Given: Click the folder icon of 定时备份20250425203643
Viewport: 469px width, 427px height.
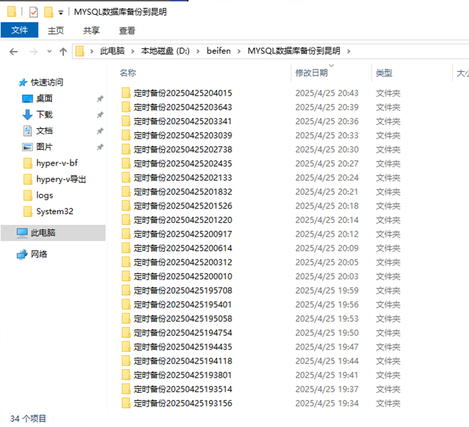Looking at the screenshot, I should coord(126,107).
